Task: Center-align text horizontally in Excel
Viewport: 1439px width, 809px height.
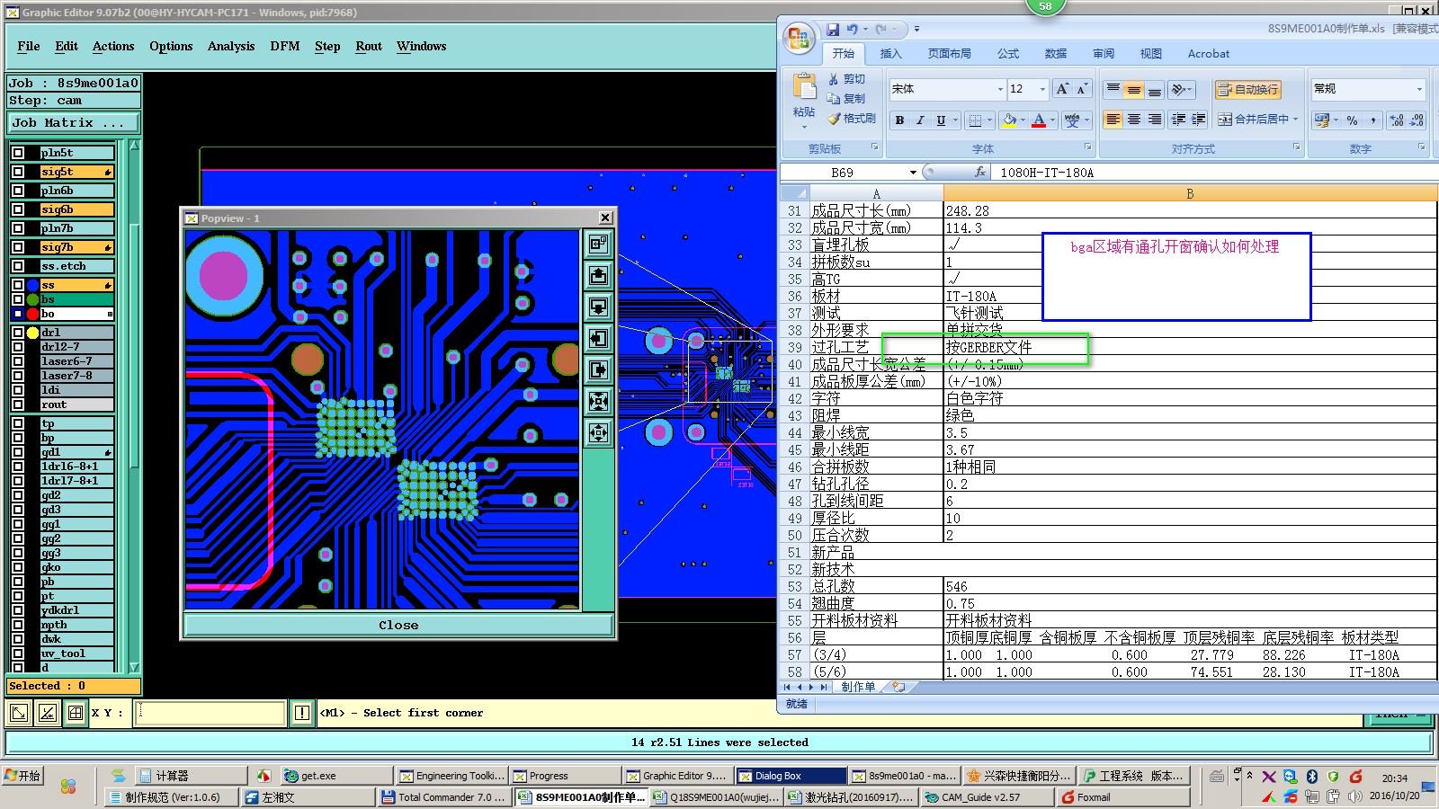Action: point(1134,120)
